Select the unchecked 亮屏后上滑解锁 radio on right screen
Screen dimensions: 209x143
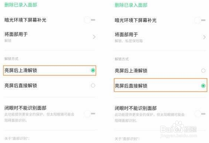(203, 70)
